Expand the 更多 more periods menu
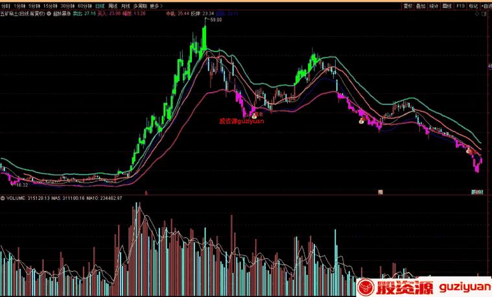 [x=156, y=6]
